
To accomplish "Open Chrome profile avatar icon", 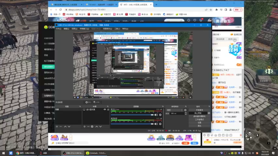I will click(x=230, y=10).
